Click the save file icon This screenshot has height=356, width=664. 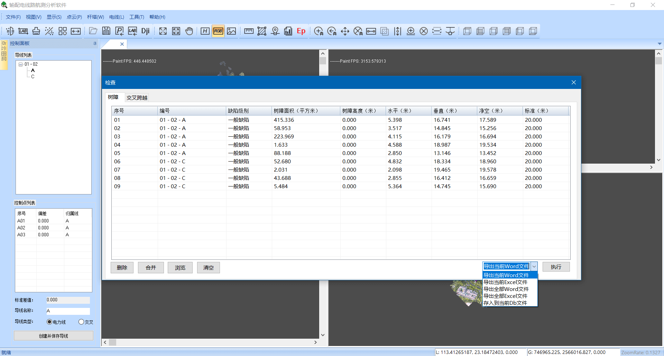click(x=106, y=31)
